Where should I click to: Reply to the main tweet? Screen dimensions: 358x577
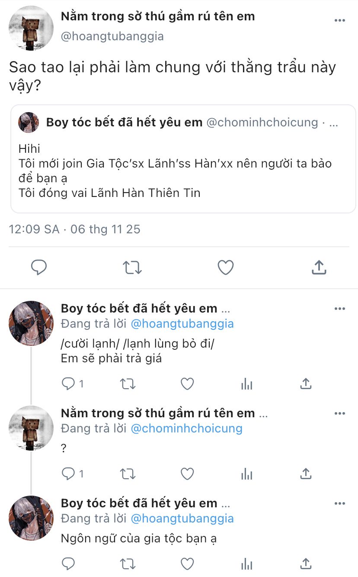[x=39, y=268]
